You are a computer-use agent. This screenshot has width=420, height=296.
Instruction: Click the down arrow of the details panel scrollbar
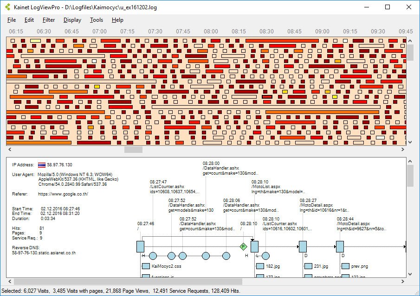click(x=410, y=273)
